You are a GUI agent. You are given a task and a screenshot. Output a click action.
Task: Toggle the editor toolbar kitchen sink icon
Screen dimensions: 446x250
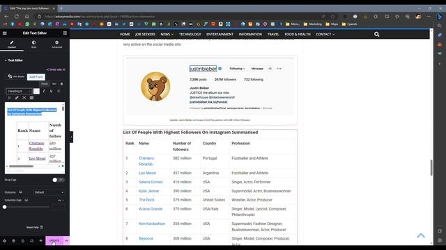[31, 98]
